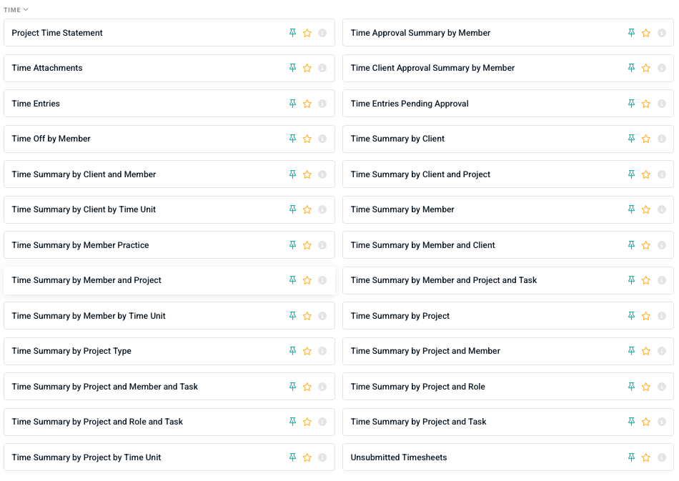View info for Time Summary by Member Practice
The width and height of the screenshot is (679, 481).
(322, 245)
